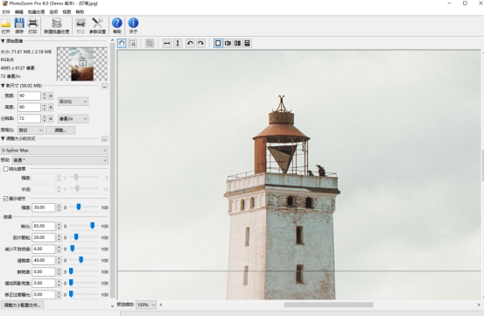
Task: Click the About (关于) info icon
Action: [x=133, y=23]
